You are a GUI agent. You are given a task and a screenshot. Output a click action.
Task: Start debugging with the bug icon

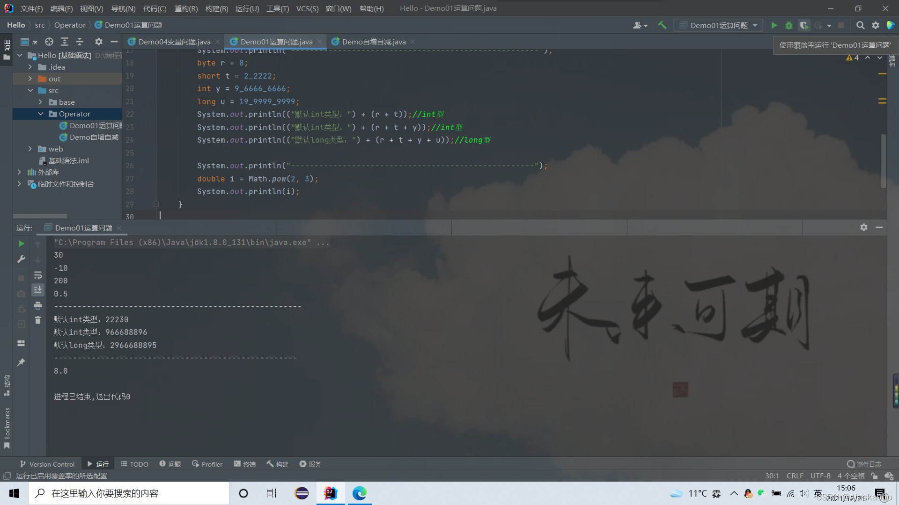pyautogui.click(x=789, y=25)
